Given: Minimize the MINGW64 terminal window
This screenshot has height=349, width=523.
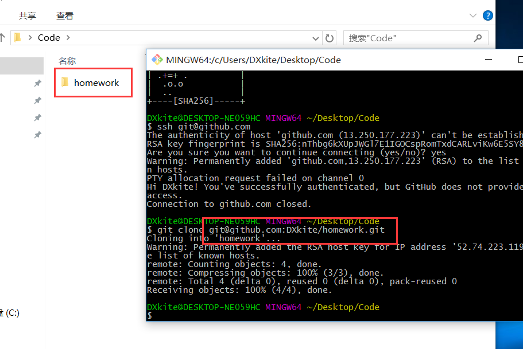Looking at the screenshot, I should [488, 60].
